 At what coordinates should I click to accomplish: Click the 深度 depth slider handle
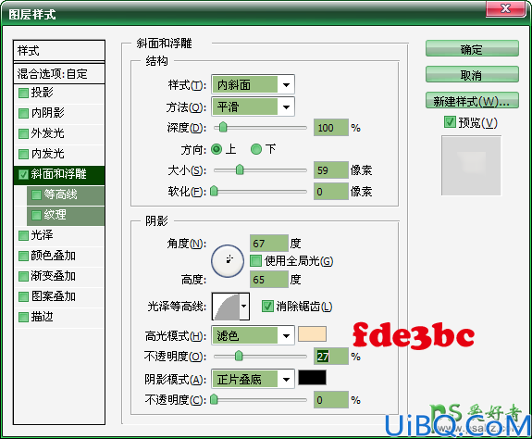click(223, 127)
